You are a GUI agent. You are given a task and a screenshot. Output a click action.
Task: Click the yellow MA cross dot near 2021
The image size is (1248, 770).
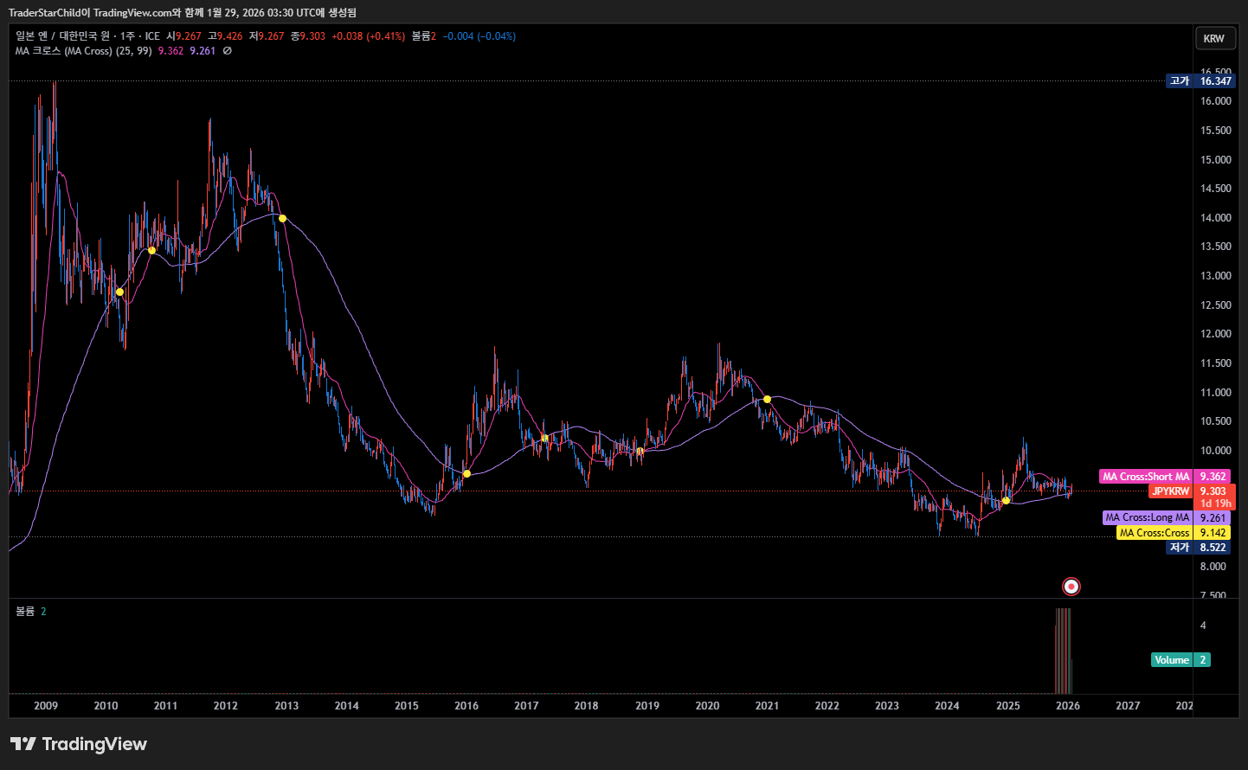767,399
